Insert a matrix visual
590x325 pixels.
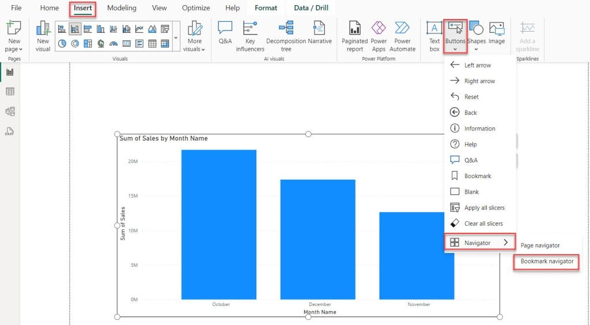pos(165,44)
